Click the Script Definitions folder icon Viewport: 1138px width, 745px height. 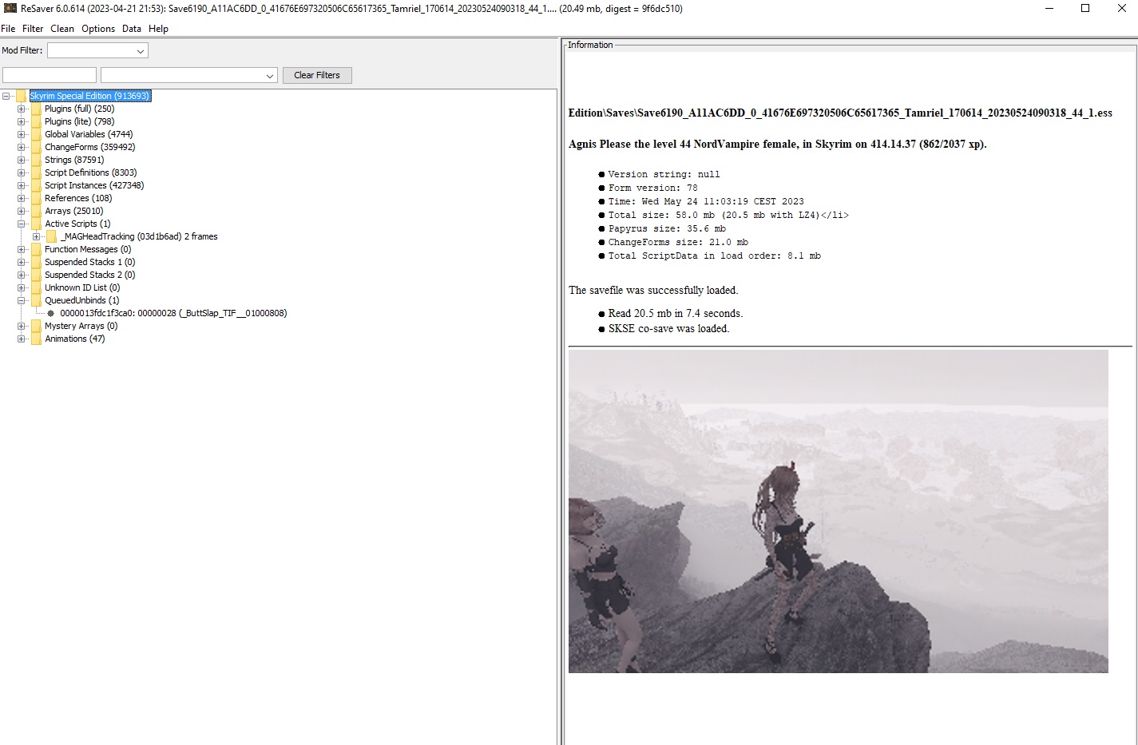pos(37,172)
